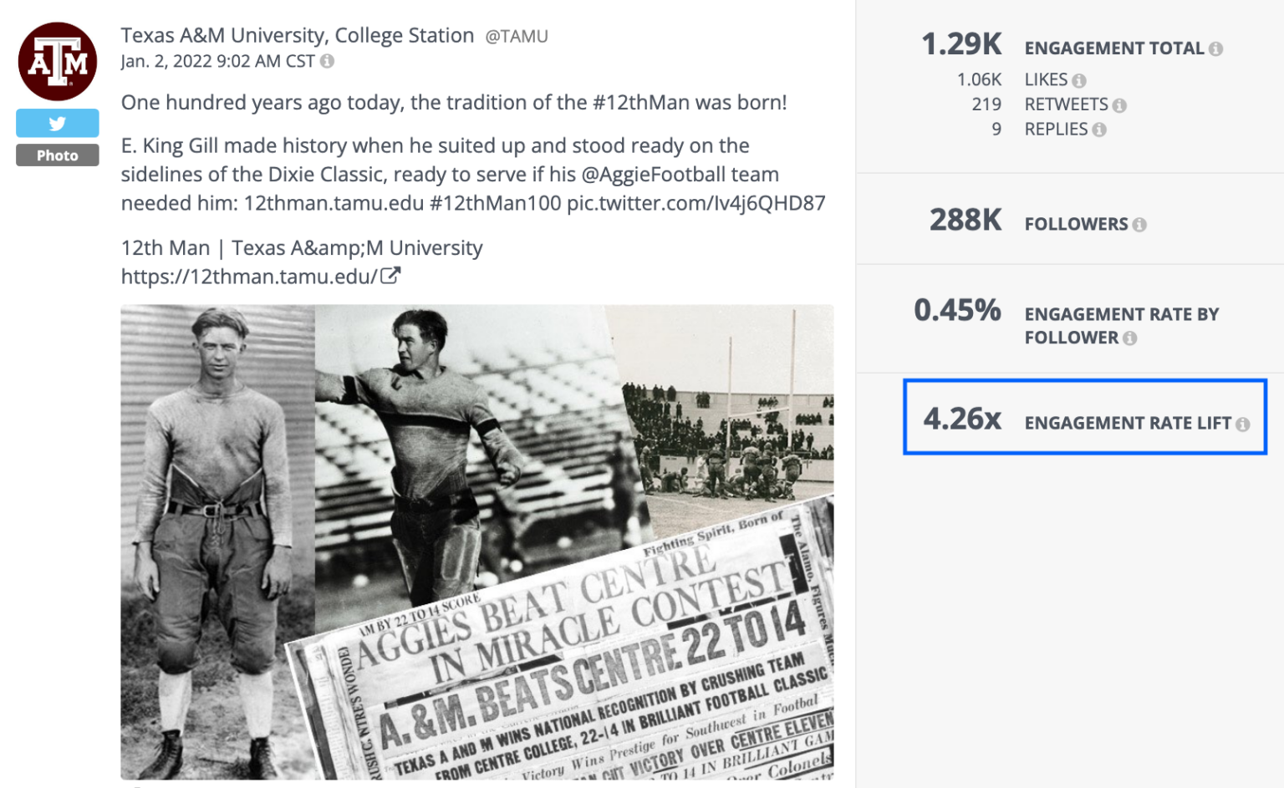Click the info icon next to LIKES
The image size is (1284, 788).
[x=1079, y=79]
